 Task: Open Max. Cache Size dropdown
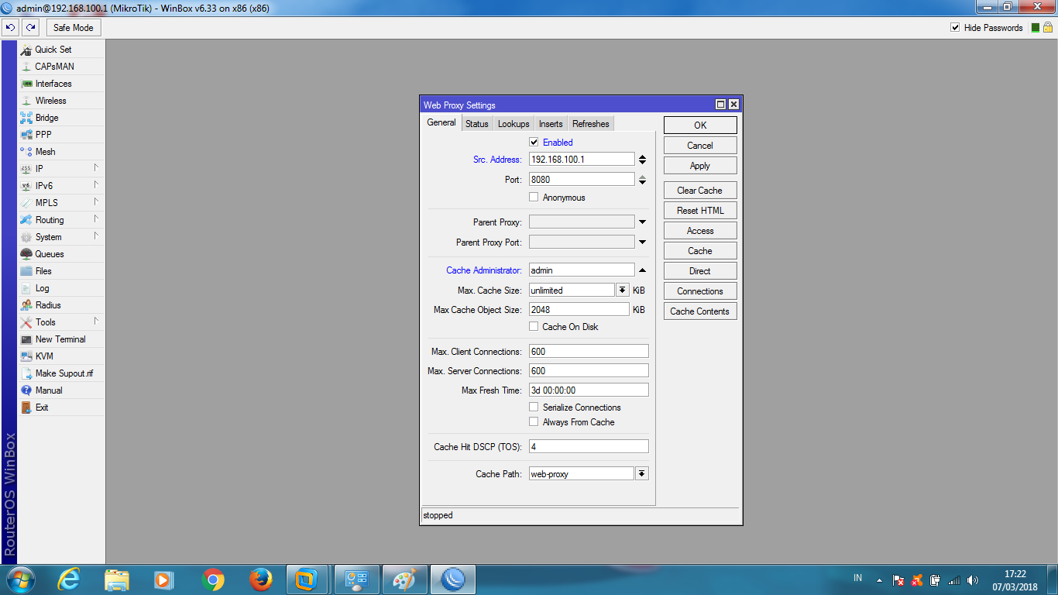coord(622,290)
